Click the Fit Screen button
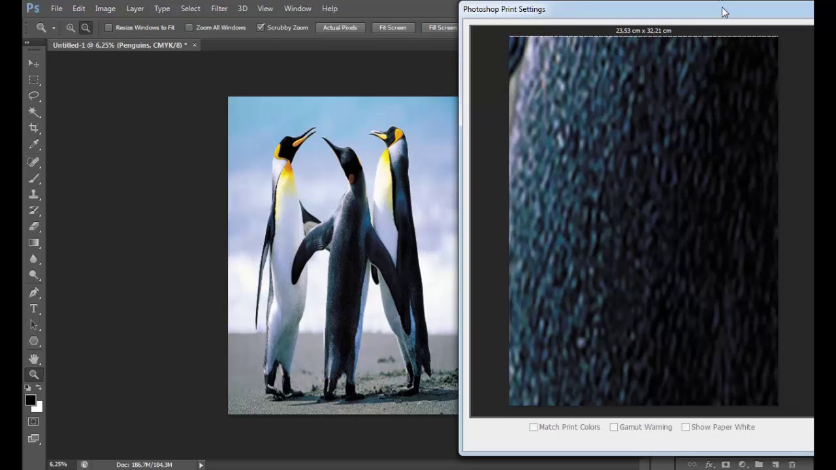The image size is (836, 470). [393, 27]
